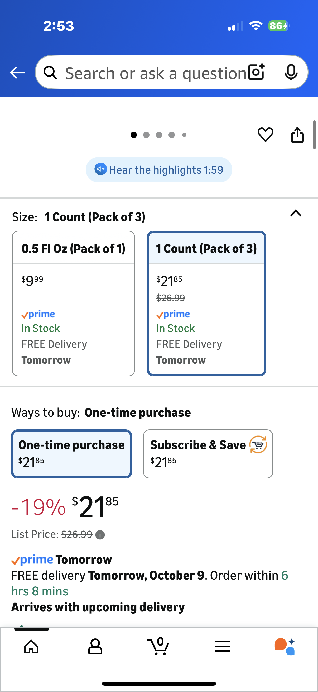The image size is (318, 692).
Task: Jump to second image carousel dot
Action: coord(146,135)
